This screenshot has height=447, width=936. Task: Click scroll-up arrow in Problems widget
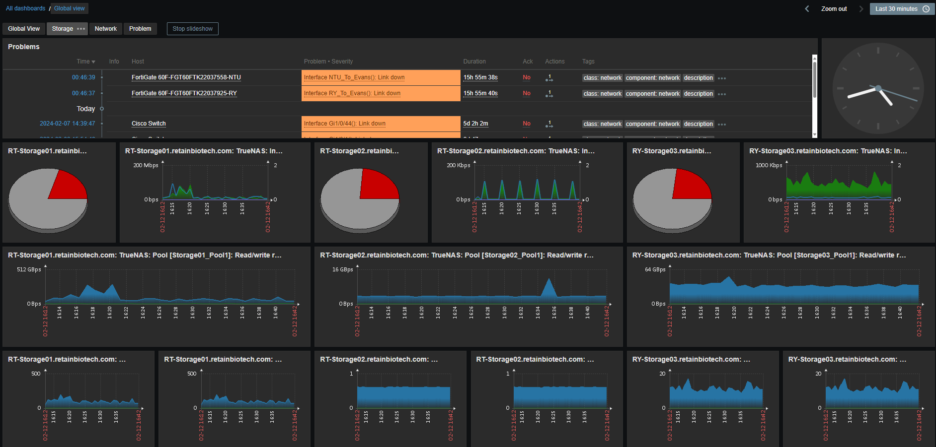tap(814, 58)
